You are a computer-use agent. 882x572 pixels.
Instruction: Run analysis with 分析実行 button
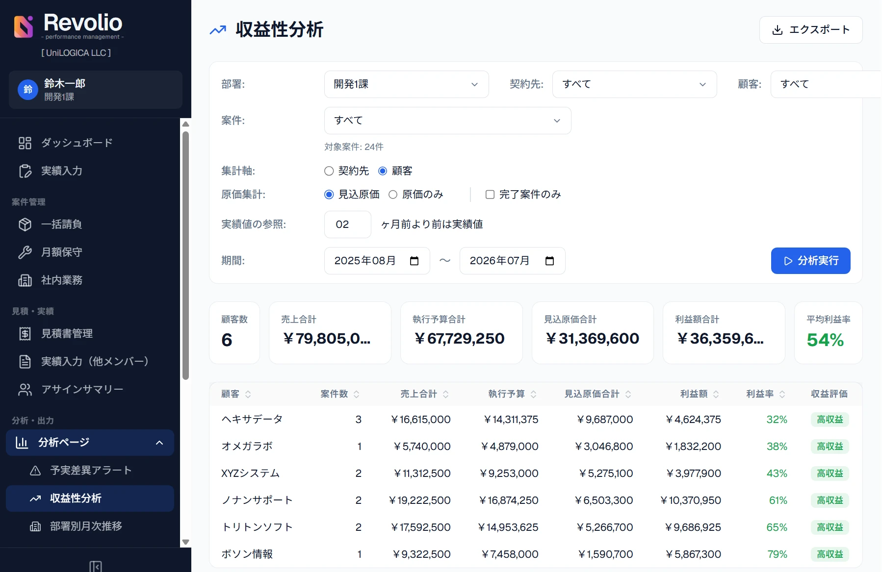tap(811, 261)
